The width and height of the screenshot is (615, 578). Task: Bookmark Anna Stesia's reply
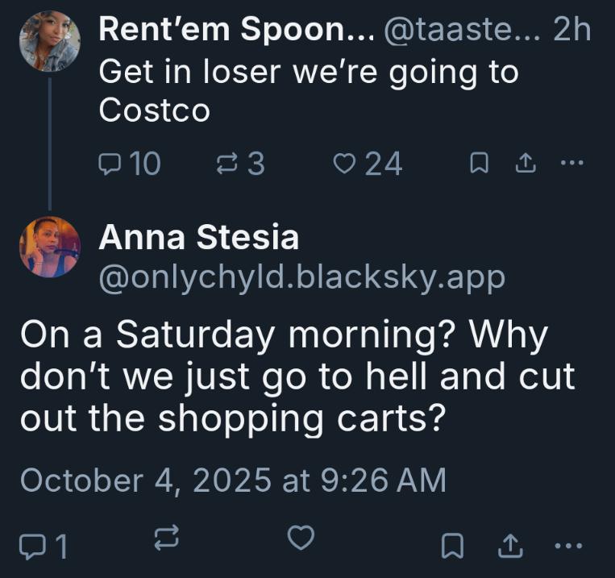click(452, 547)
